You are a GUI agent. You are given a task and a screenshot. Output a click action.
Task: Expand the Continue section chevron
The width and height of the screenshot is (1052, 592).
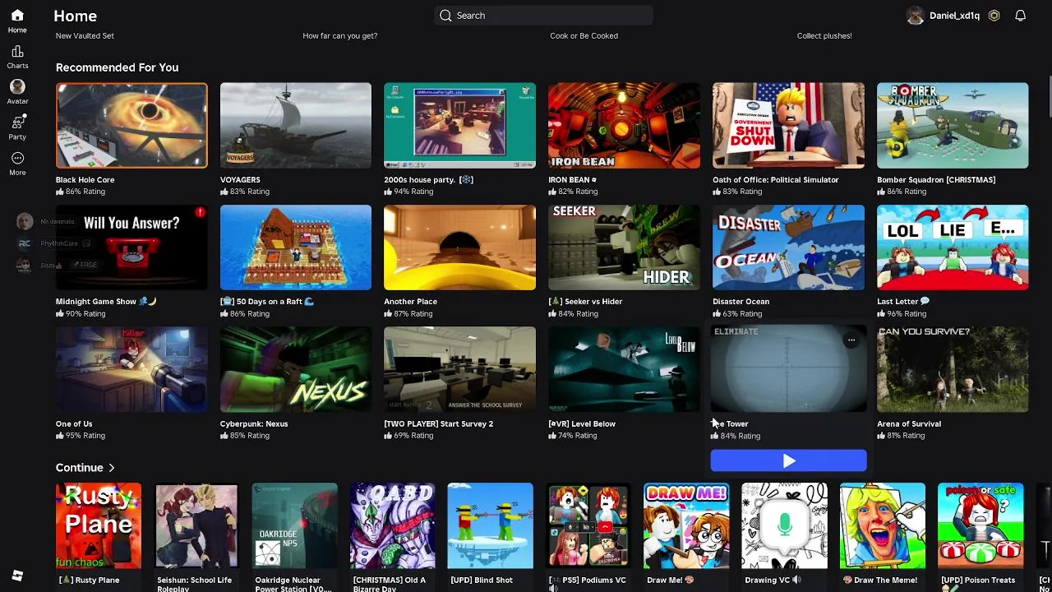tap(112, 468)
